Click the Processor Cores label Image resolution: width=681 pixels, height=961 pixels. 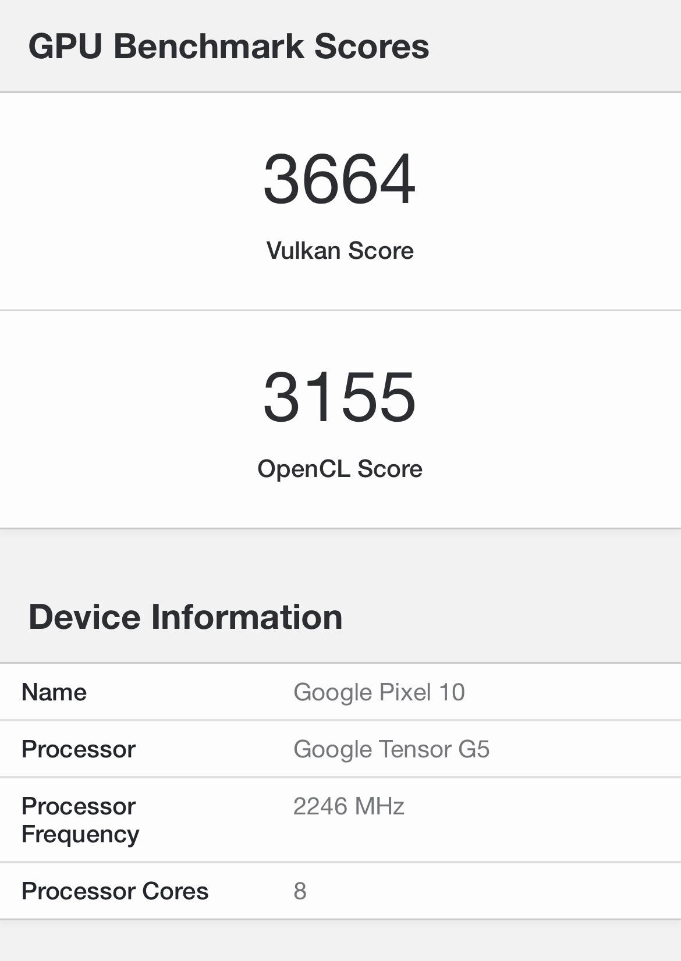click(115, 891)
